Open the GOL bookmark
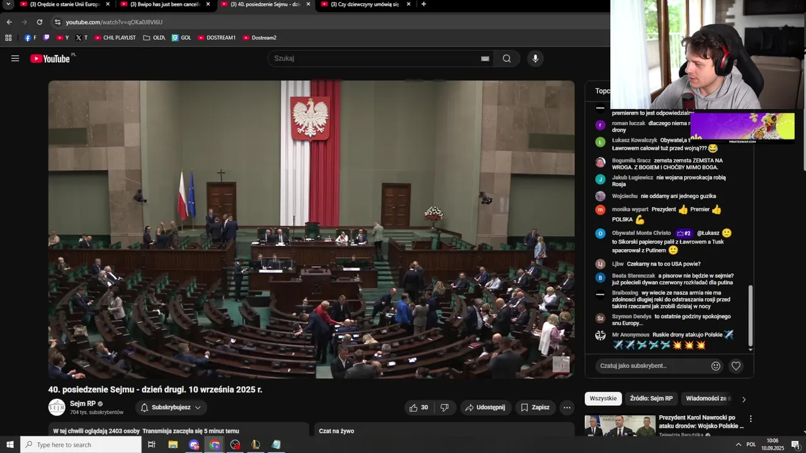806x453 pixels. 181,38
